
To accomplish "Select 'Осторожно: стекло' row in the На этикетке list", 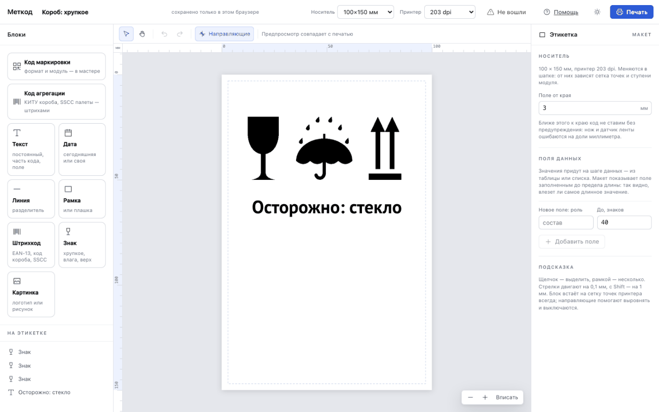I will pyautogui.click(x=56, y=392).
